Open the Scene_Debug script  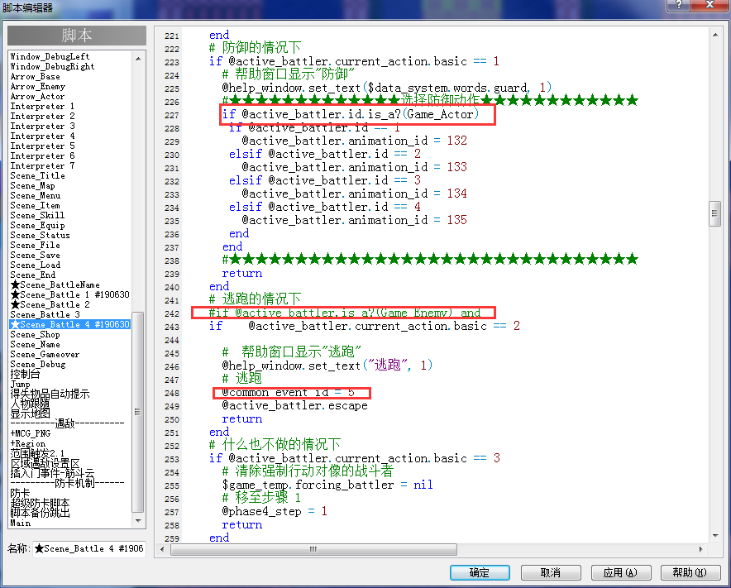[38, 364]
